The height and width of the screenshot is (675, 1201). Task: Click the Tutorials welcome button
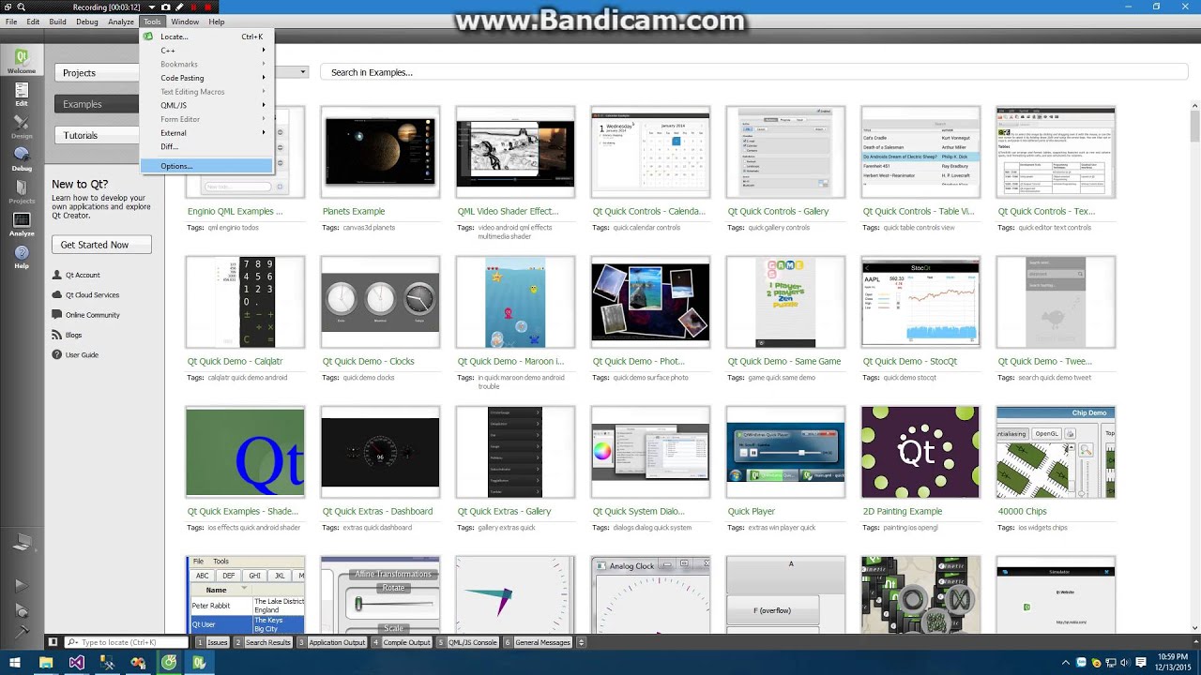96,135
